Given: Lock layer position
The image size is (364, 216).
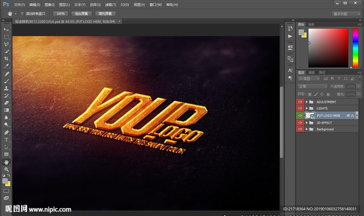Looking at the screenshot, I should coord(322,94).
